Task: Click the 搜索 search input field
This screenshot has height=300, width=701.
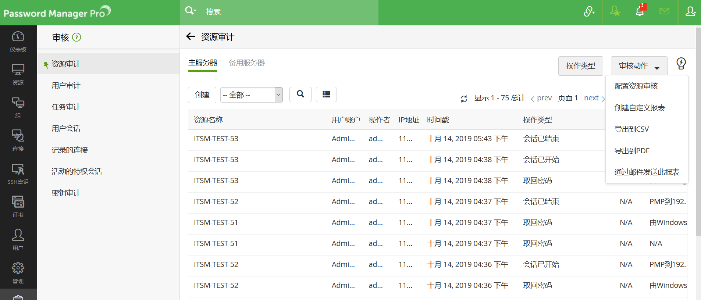Action: point(287,12)
